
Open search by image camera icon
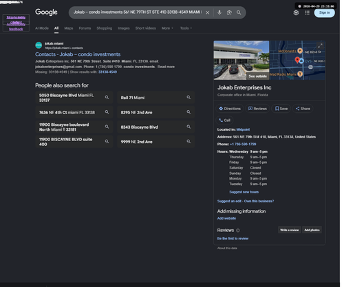pos(229,12)
